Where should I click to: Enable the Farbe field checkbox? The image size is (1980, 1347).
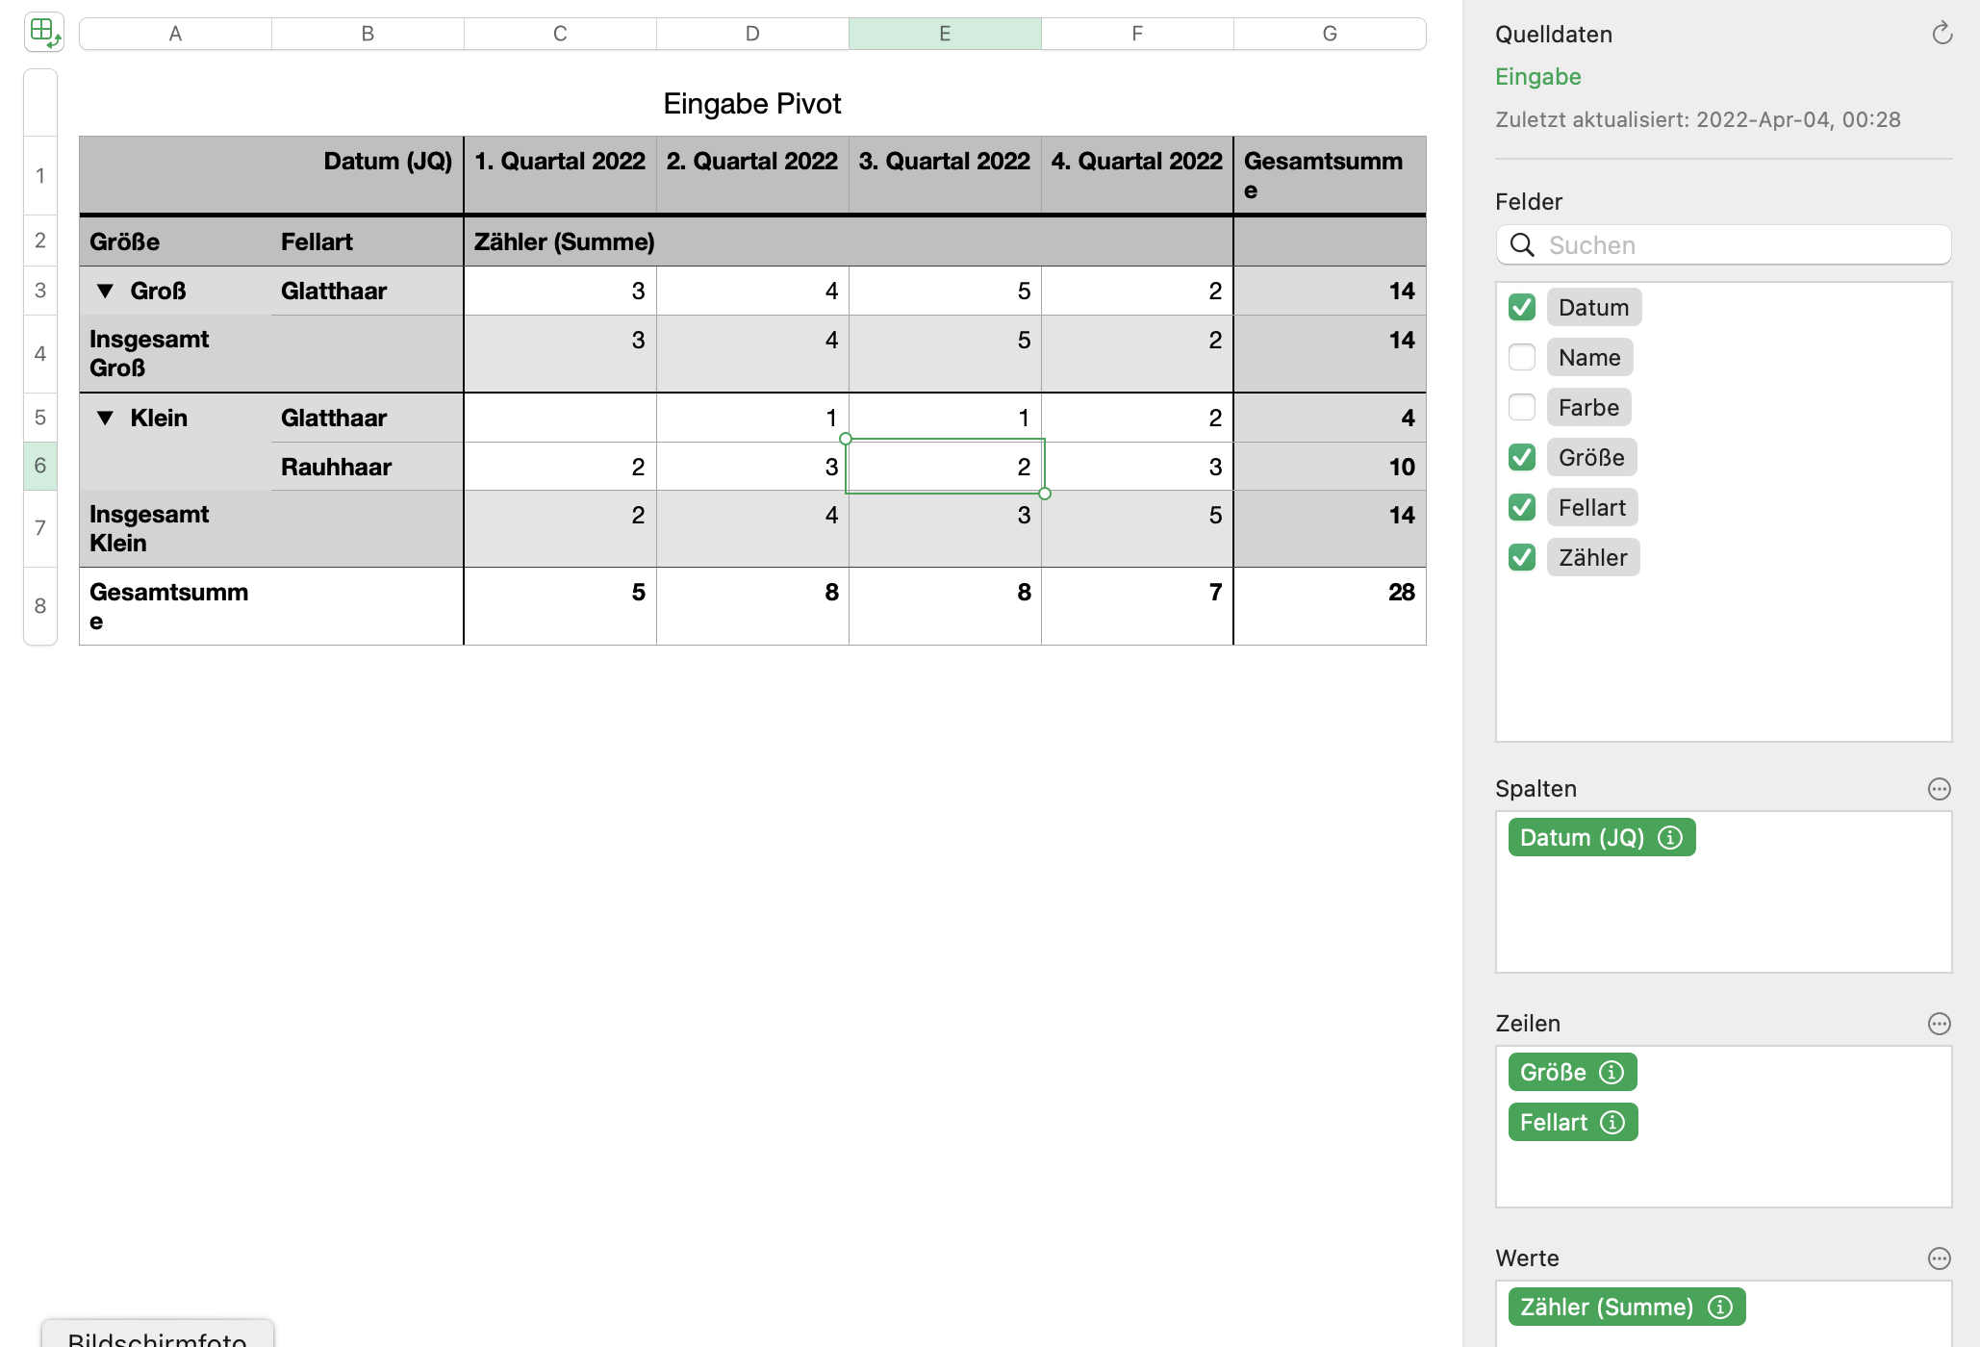pyautogui.click(x=1522, y=408)
